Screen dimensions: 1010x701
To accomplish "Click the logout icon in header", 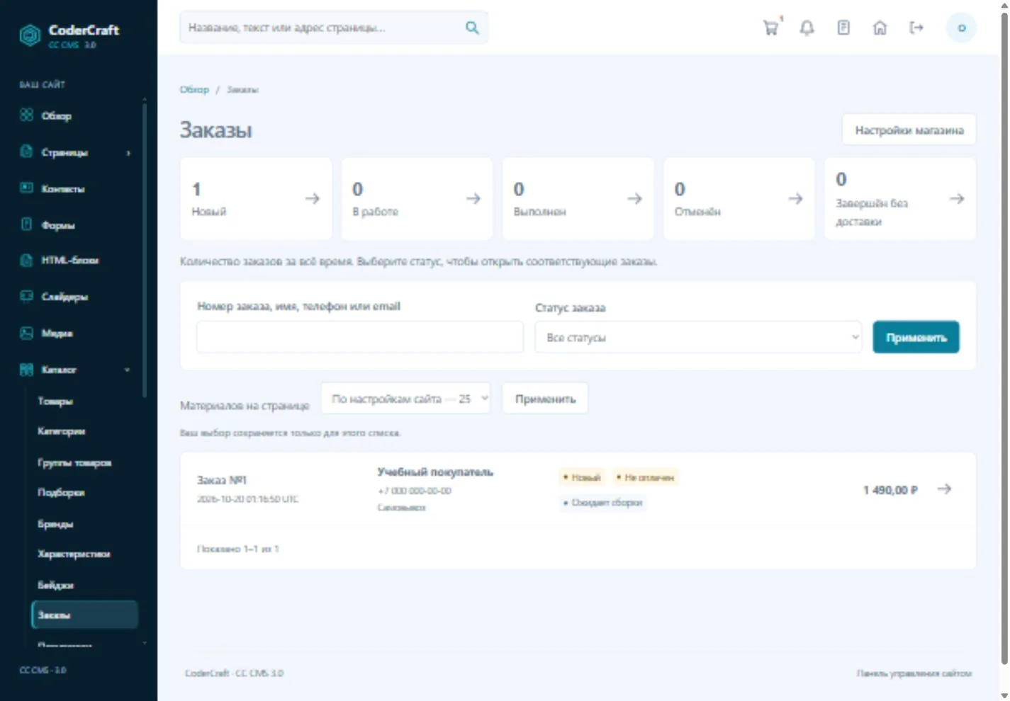I will (916, 28).
